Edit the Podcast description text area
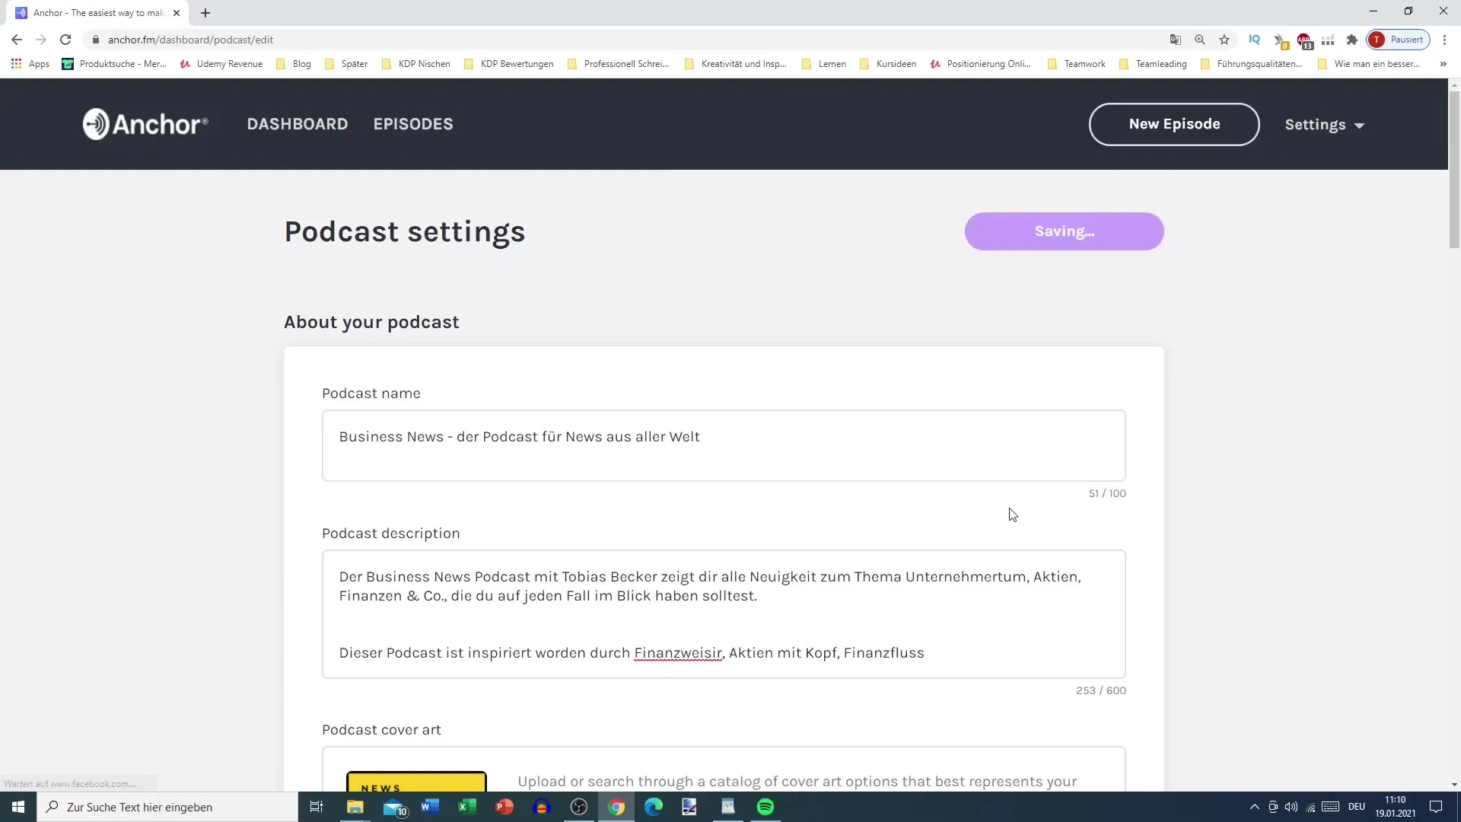1461x822 pixels. coord(724,614)
